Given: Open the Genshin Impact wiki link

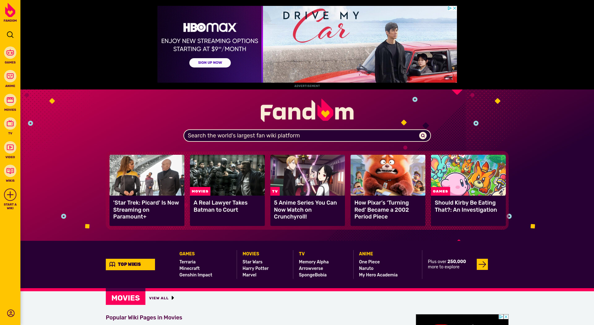Looking at the screenshot, I should pyautogui.click(x=196, y=275).
